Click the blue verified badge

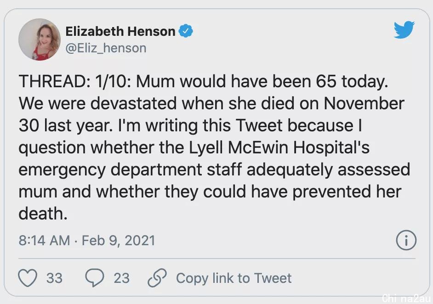pos(186,31)
